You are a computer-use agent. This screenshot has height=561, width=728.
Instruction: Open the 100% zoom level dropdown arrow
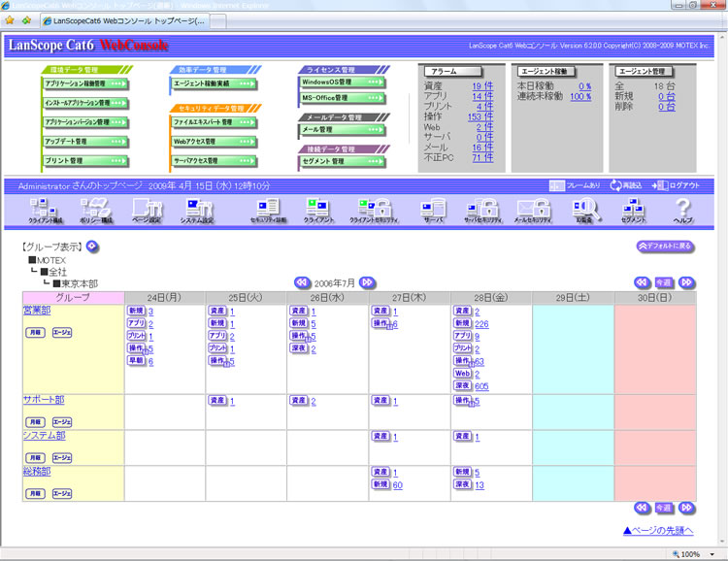[x=711, y=554]
